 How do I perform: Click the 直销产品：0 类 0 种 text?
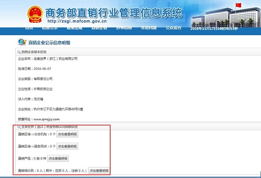(x=32, y=159)
